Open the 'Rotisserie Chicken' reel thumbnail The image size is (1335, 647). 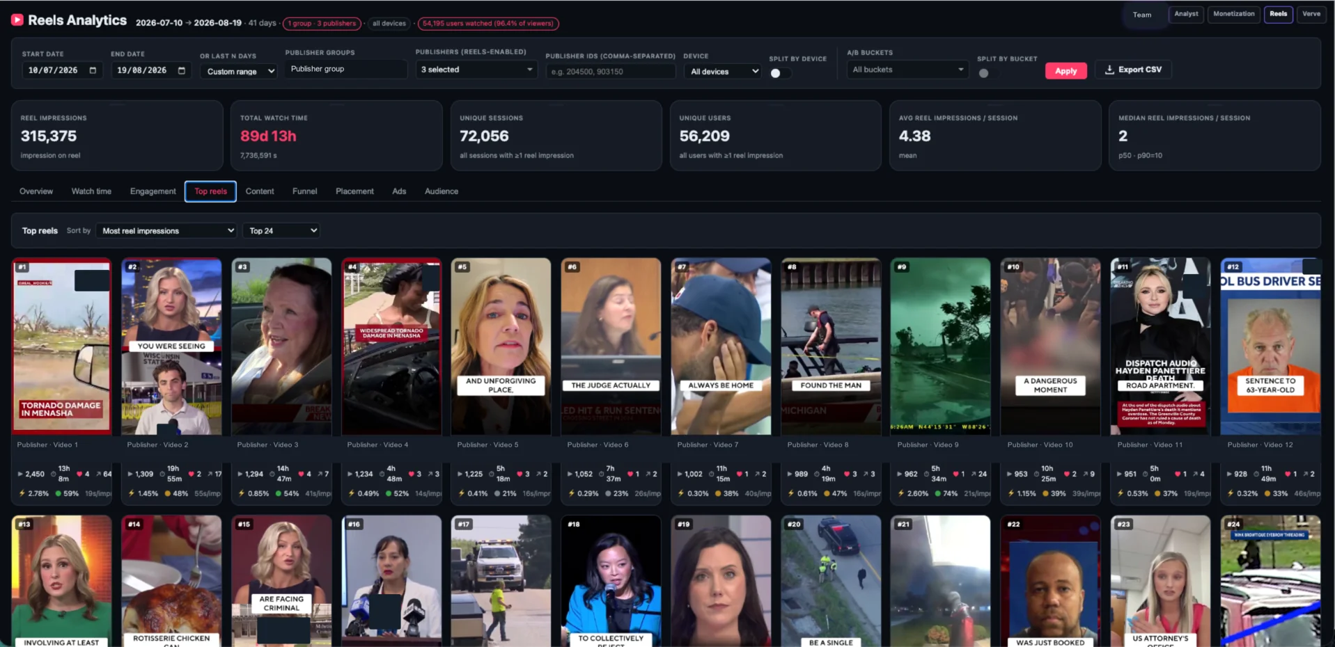coord(171,581)
